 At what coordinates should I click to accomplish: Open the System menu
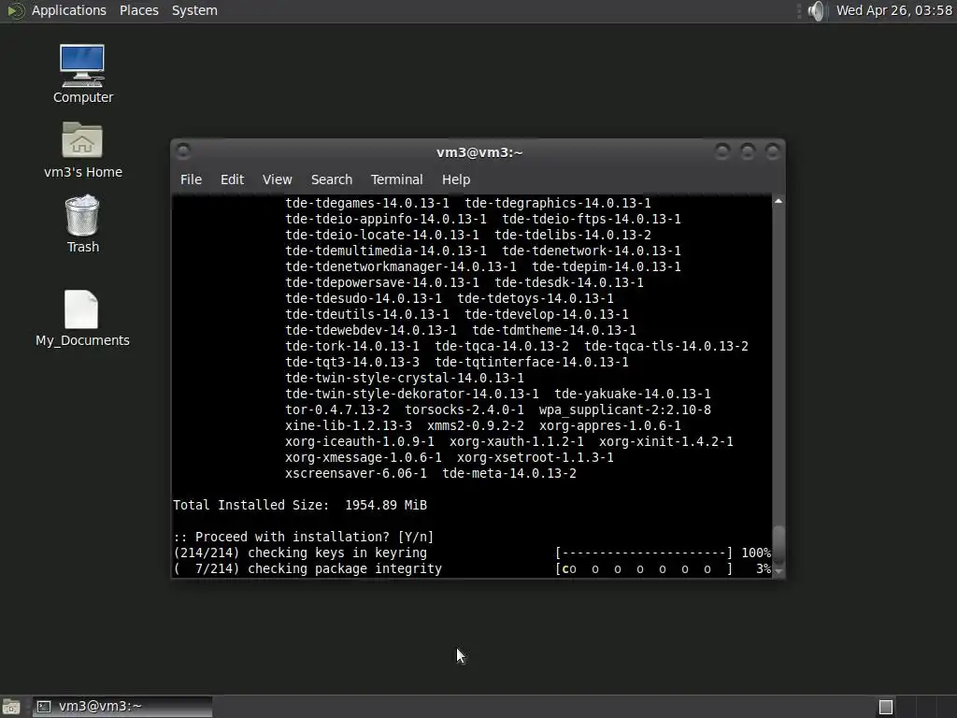click(194, 10)
